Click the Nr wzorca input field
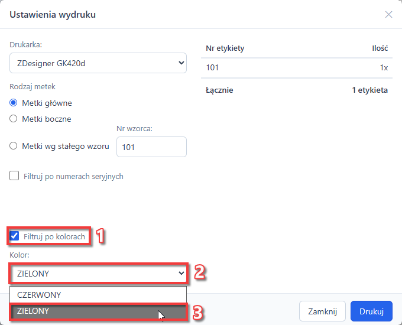Viewport: 402px width, 325px height. coord(151,147)
